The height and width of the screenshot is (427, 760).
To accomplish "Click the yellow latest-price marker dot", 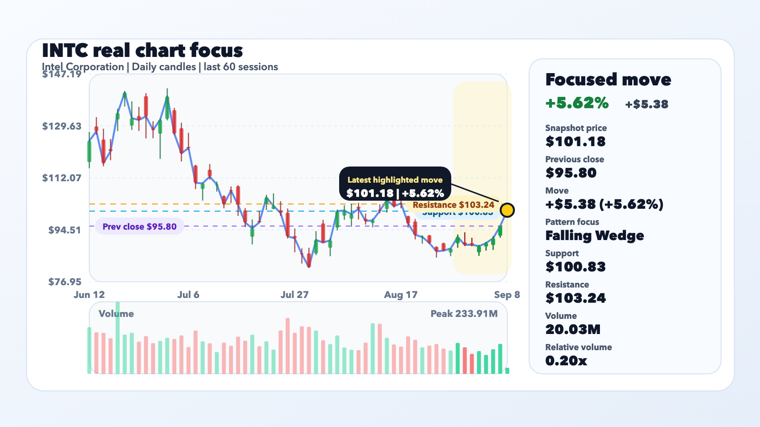I will click(507, 210).
